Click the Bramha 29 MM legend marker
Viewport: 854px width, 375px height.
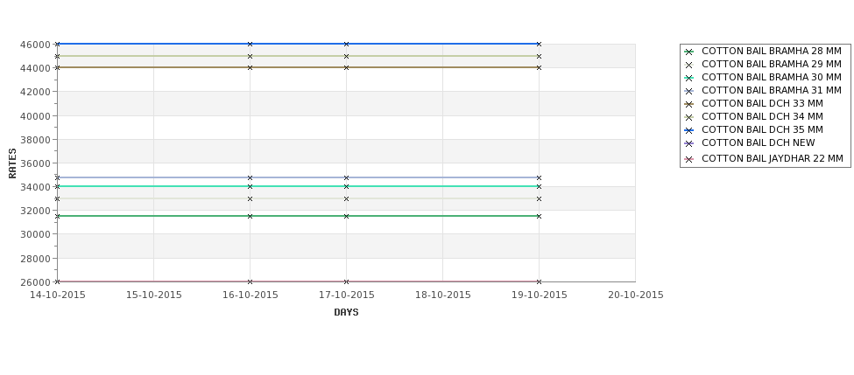pyautogui.click(x=688, y=65)
